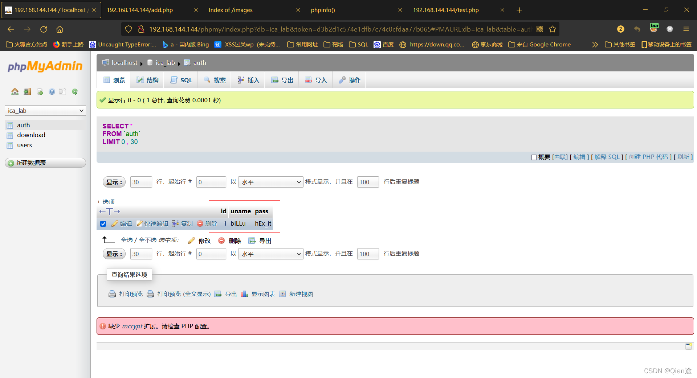Click the hEx_it password cell

(x=263, y=224)
